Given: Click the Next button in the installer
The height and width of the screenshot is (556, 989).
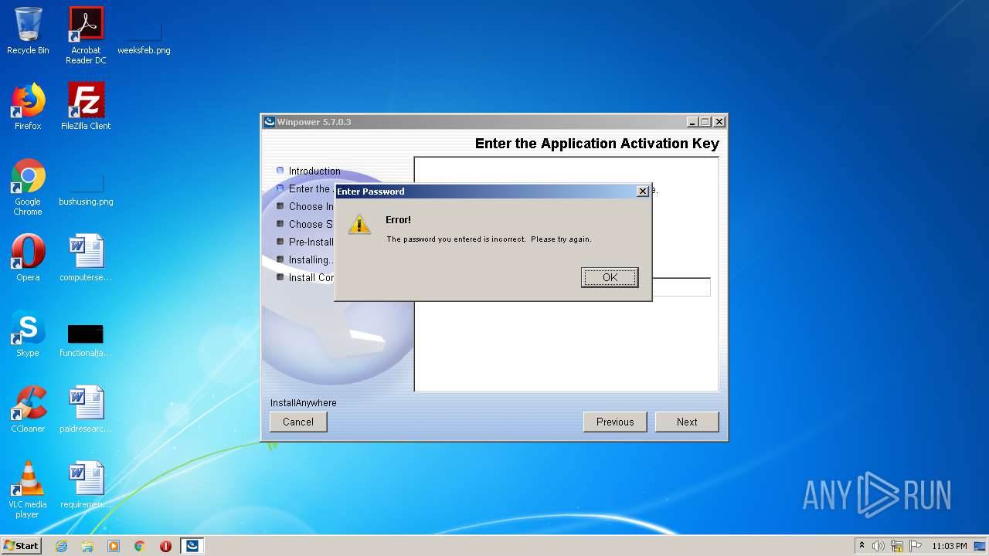Looking at the screenshot, I should [687, 422].
